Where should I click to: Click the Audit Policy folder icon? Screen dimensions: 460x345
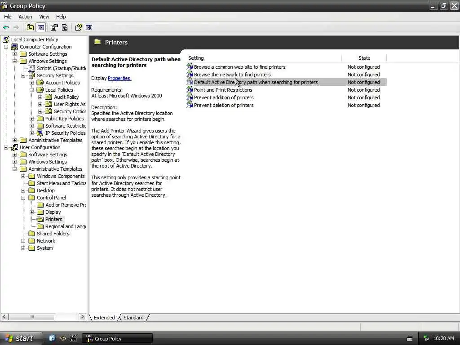pyautogui.click(x=49, y=97)
